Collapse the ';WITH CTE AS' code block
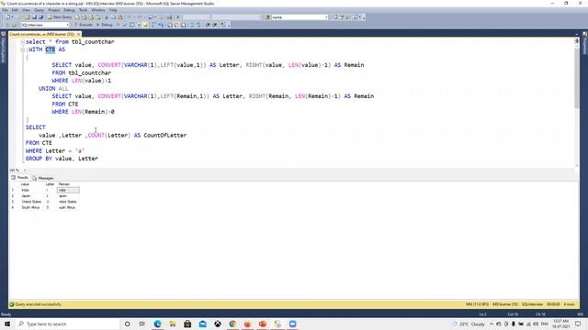Screen dimensions: 588x330 tap(22, 49)
